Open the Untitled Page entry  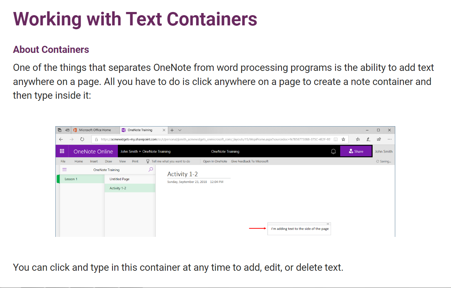pos(130,179)
